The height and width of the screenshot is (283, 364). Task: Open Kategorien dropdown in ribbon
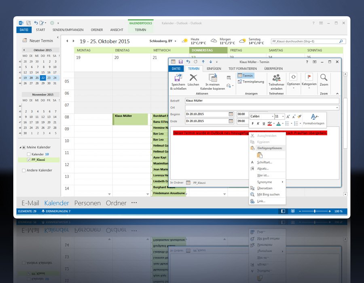tap(309, 81)
